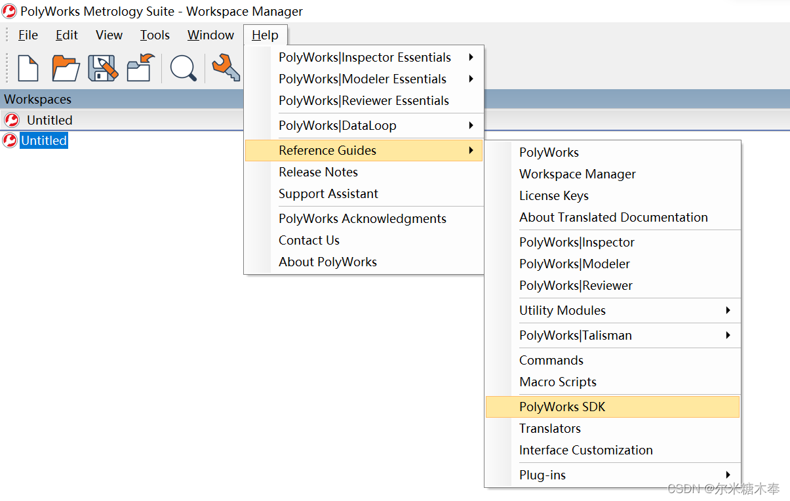Viewport: 790px width, 501px height.
Task: Select Reference Guides menu entry
Action: tap(364, 151)
